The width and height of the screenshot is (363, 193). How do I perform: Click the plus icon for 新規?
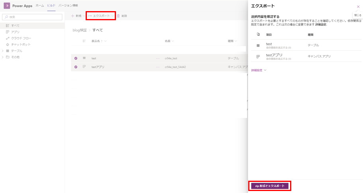[73, 16]
